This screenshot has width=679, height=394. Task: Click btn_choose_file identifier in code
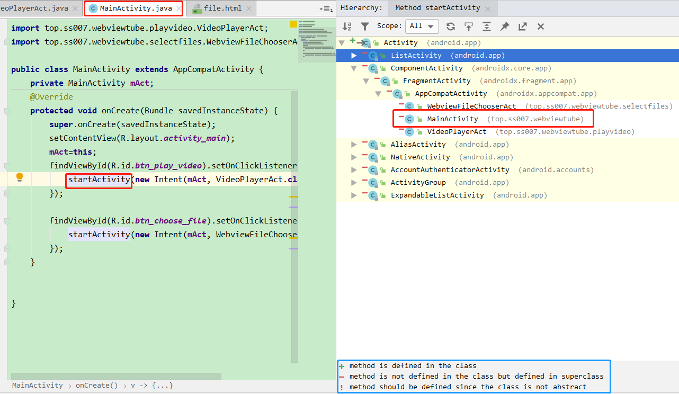pyautogui.click(x=171, y=221)
